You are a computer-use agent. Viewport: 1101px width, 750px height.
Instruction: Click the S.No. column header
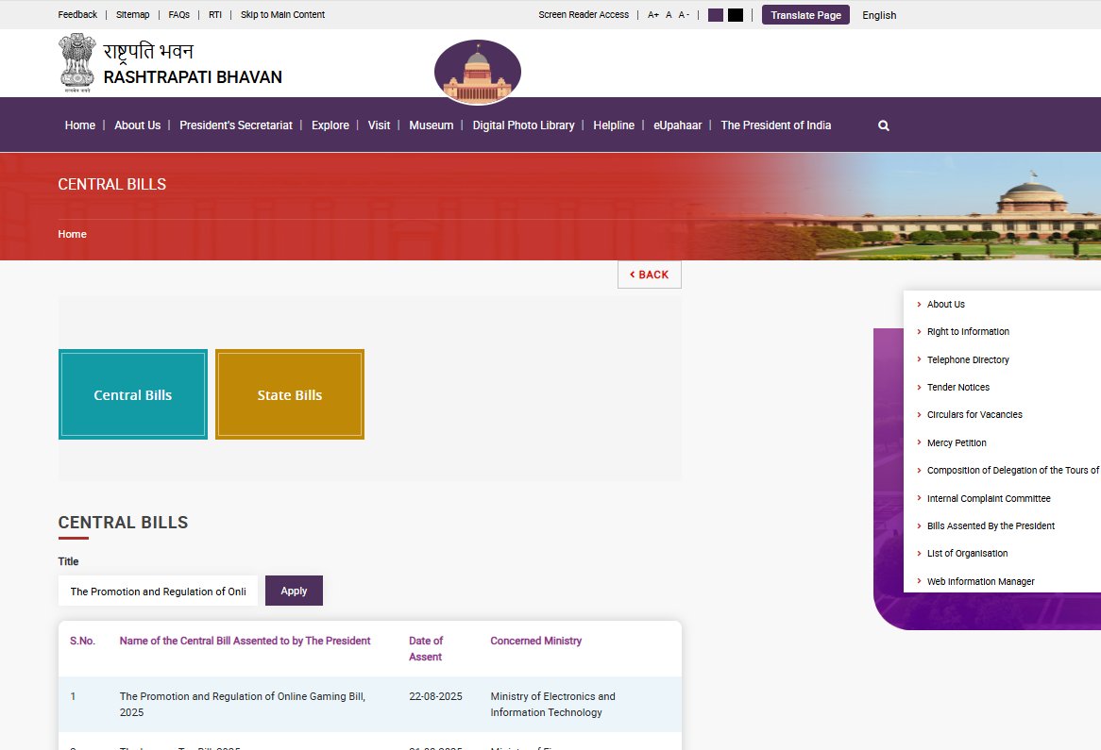(82, 641)
